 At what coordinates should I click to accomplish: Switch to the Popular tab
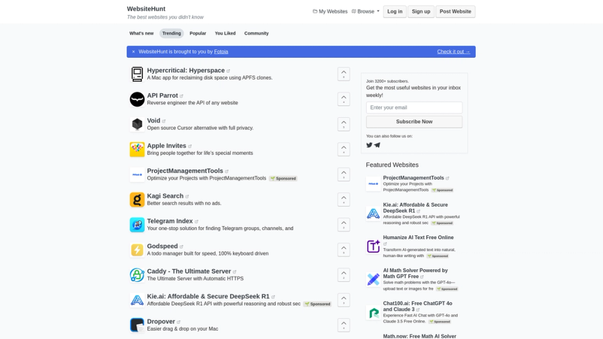(x=198, y=33)
